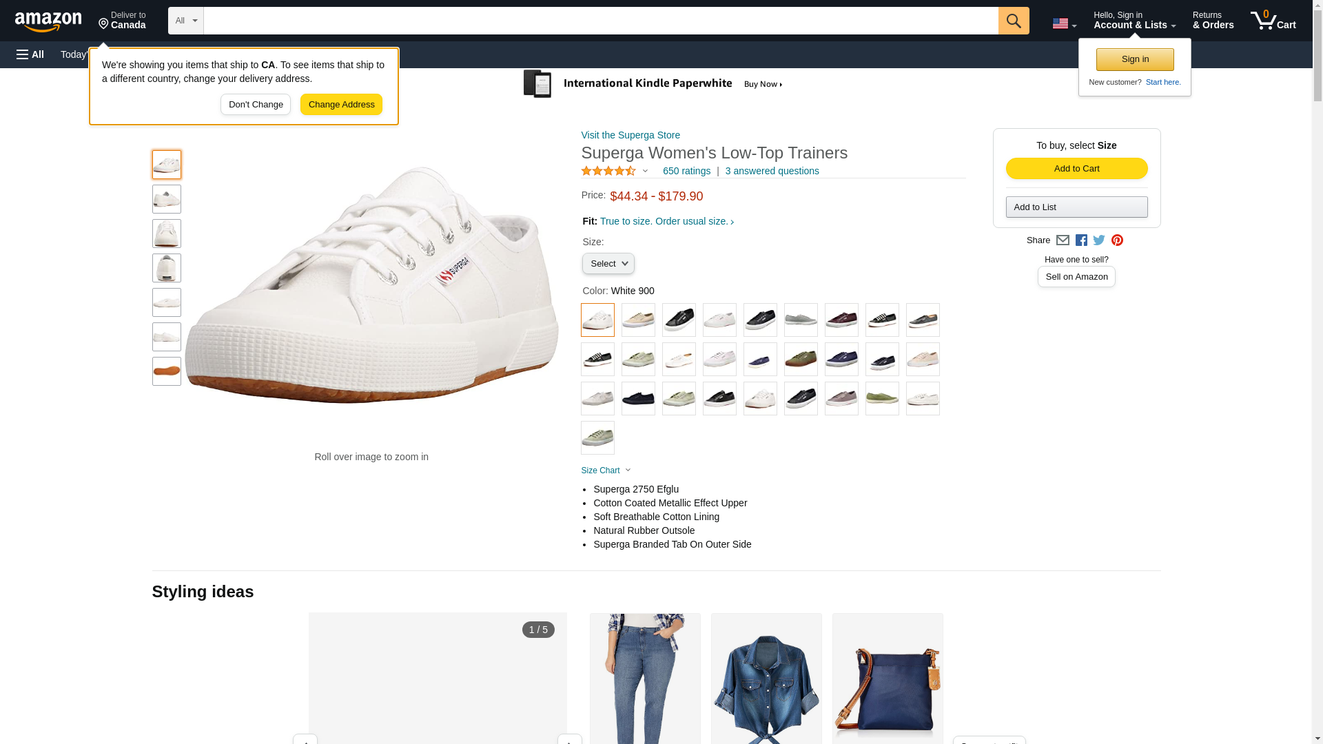This screenshot has height=744, width=1323.
Task: Click the Change Address button
Action: tap(341, 105)
